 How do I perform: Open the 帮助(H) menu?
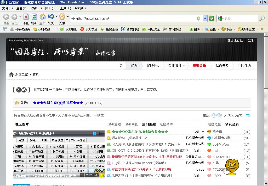(x=80, y=8)
